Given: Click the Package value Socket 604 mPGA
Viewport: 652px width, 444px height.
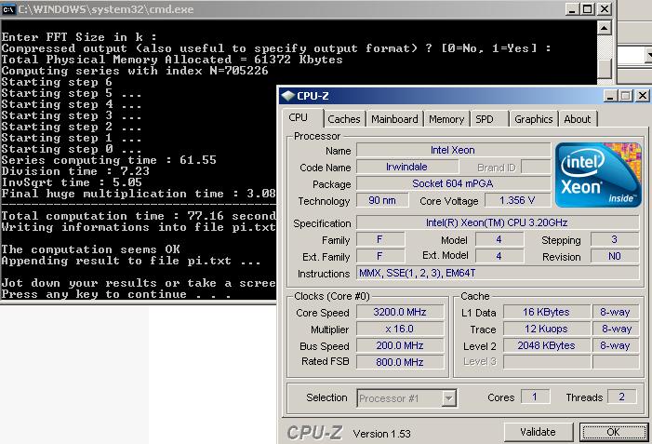Looking at the screenshot, I should click(453, 183).
